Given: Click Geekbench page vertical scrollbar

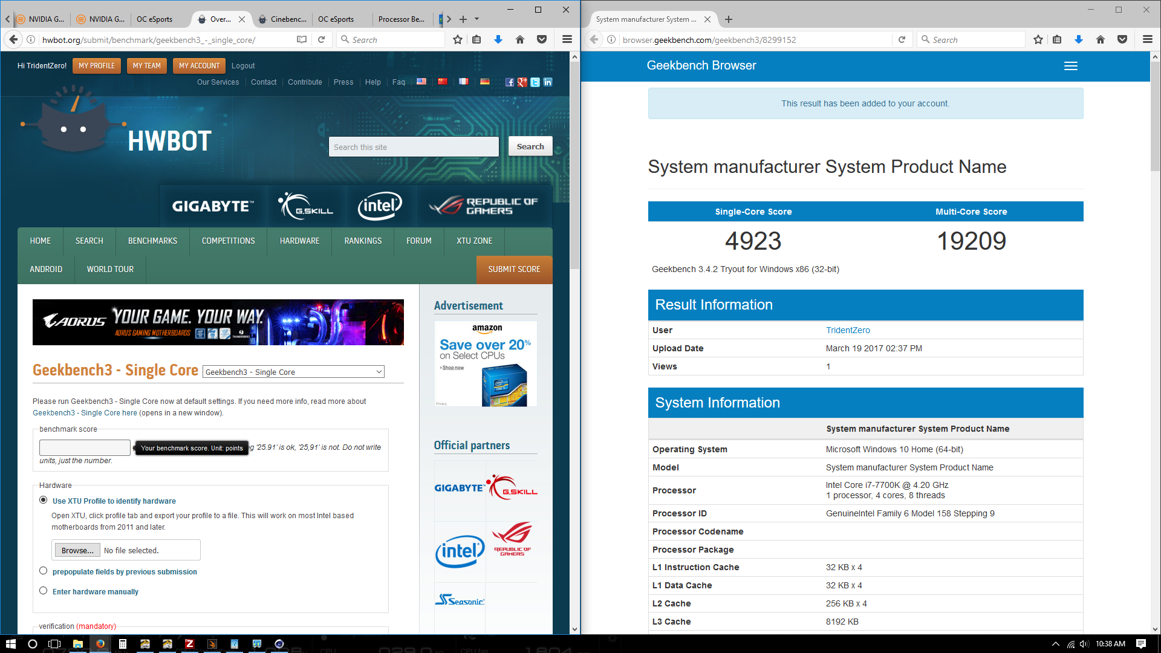Looking at the screenshot, I should point(1155,116).
